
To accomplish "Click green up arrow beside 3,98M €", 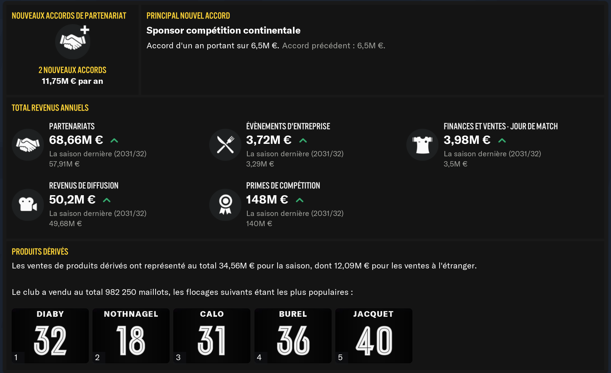I will click(502, 140).
